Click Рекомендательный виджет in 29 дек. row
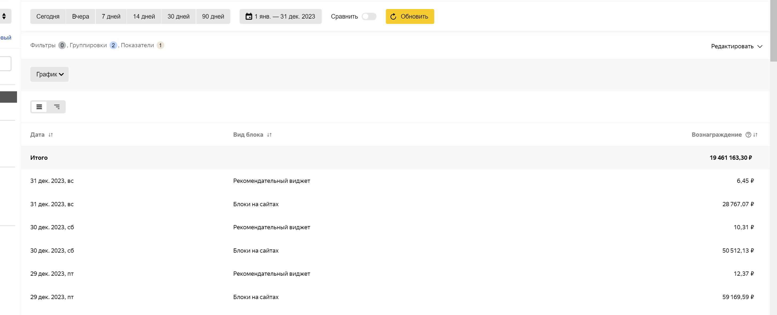This screenshot has height=315, width=777. coord(271,273)
